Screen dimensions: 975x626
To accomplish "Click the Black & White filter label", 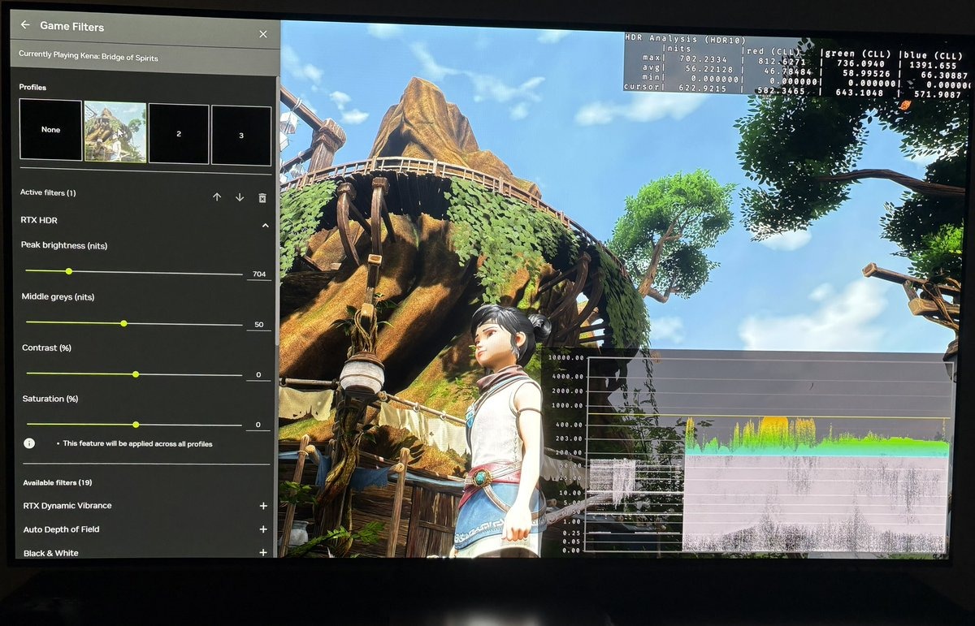I will pyautogui.click(x=51, y=553).
